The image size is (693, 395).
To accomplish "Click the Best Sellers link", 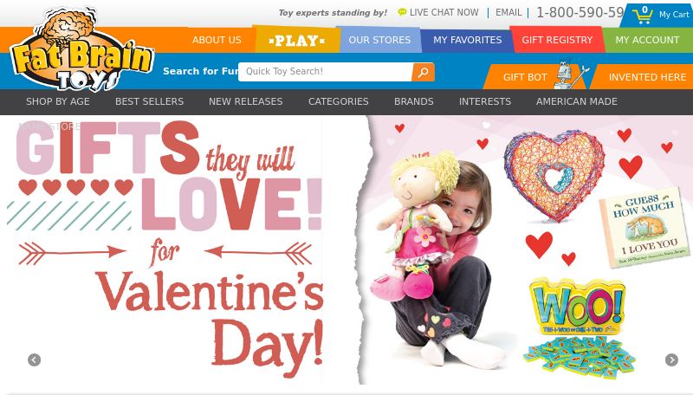I will pos(149,101).
